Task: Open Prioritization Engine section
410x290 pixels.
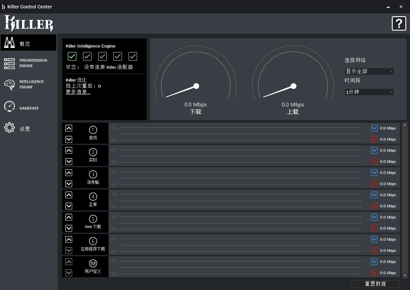Action: pos(28,63)
